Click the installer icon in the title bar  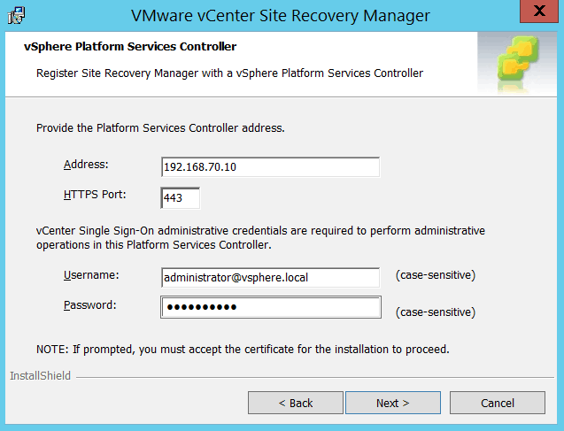[16, 15]
